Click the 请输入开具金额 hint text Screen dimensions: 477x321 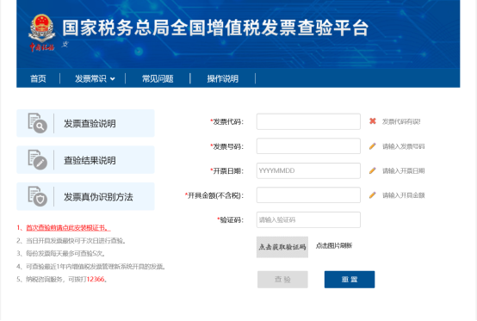403,195
